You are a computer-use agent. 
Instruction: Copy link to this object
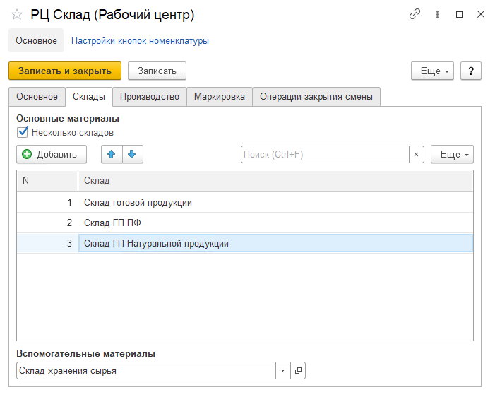(415, 14)
